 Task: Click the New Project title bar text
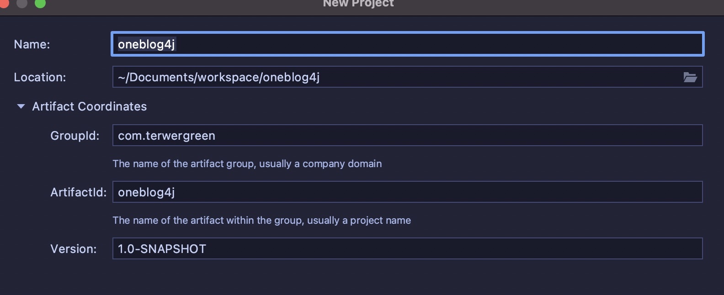coord(358,4)
